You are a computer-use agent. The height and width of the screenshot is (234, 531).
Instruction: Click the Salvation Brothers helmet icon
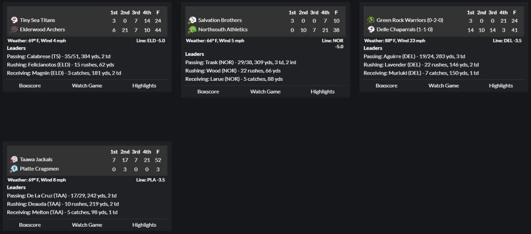point(193,20)
